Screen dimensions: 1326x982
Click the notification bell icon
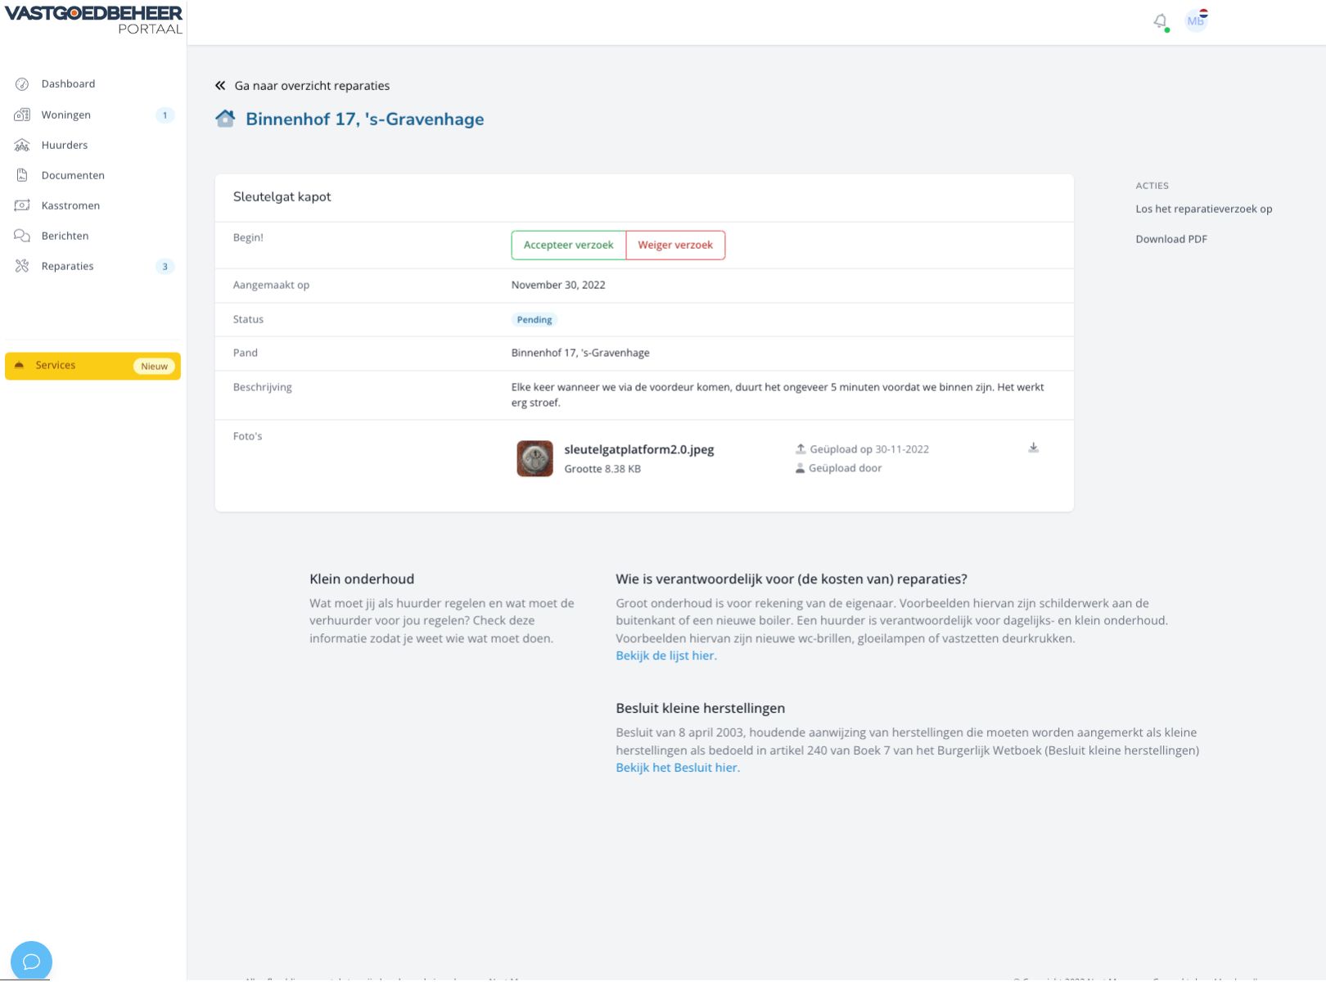click(1160, 22)
